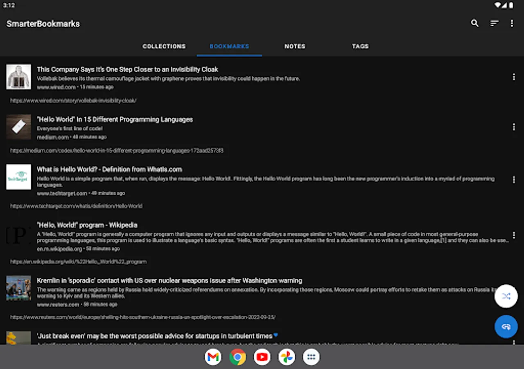Open 'Kremlin in sporadic contact with US' title
524x369 pixels.
(169, 280)
